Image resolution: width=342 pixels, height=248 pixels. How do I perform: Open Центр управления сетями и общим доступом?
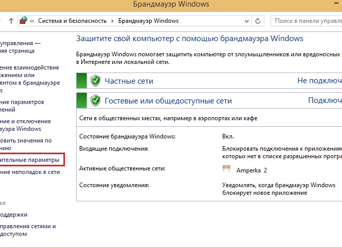coord(28,230)
